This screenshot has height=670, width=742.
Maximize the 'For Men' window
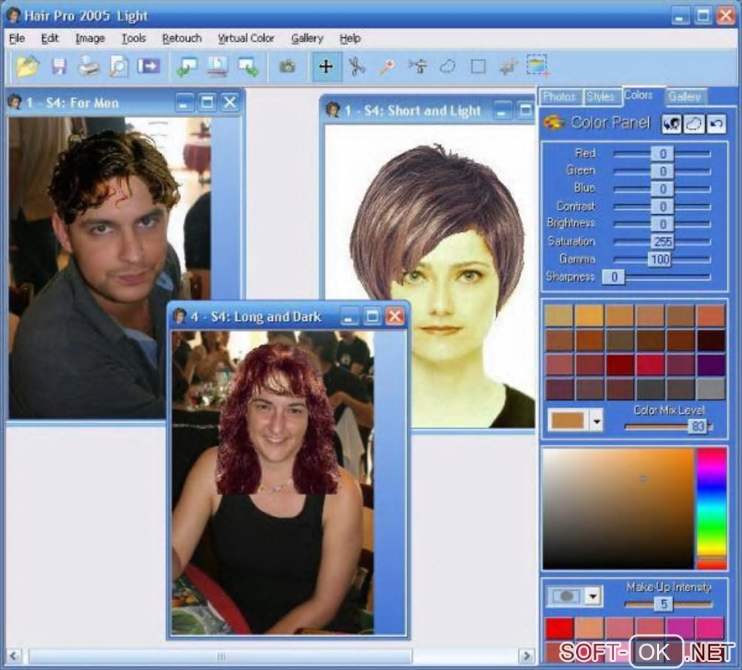pos(207,102)
